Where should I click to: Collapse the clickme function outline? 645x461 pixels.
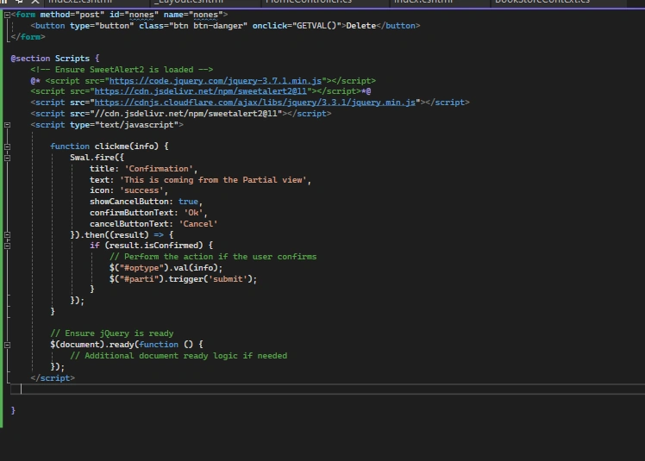[7, 146]
